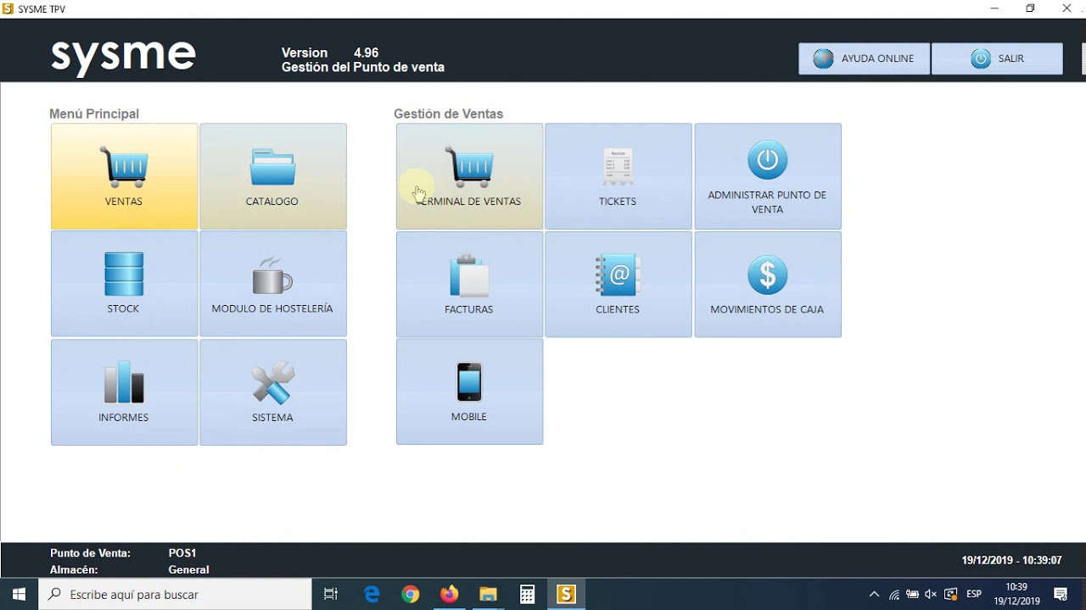Image resolution: width=1086 pixels, height=610 pixels.
Task: Open Calculator from the taskbar
Action: (528, 594)
